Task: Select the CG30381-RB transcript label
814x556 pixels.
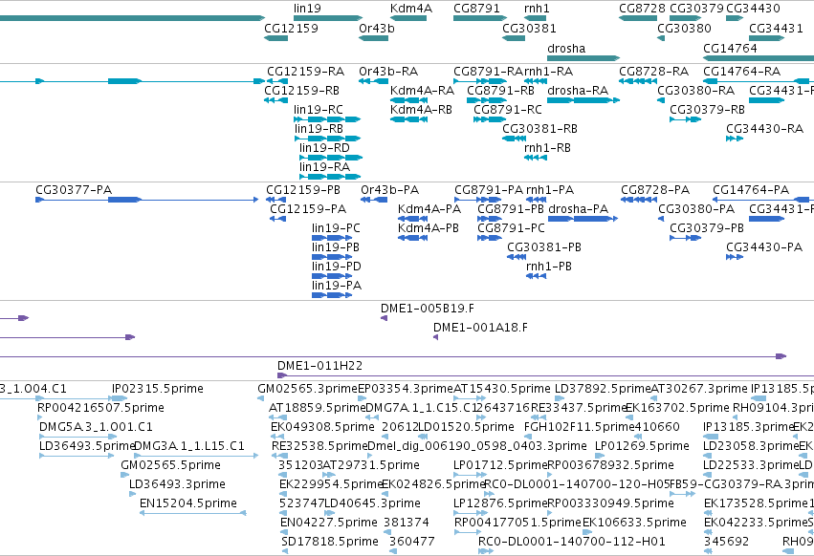Action: pyautogui.click(x=539, y=129)
